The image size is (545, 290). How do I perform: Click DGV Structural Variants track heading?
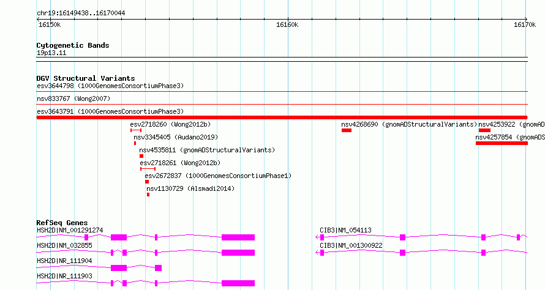pyautogui.click(x=86, y=78)
